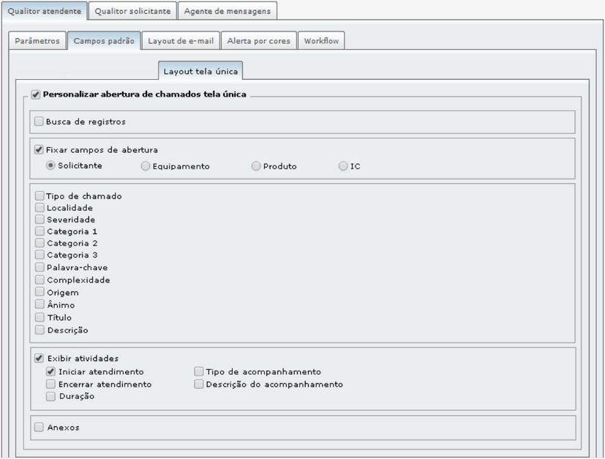This screenshot has height=459, width=605.
Task: Uncheck Iniciar atendimento checkbox
Action: [x=50, y=371]
